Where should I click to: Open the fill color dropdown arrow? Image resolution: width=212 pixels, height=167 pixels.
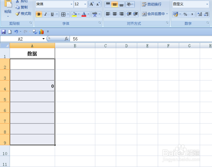click(79, 14)
